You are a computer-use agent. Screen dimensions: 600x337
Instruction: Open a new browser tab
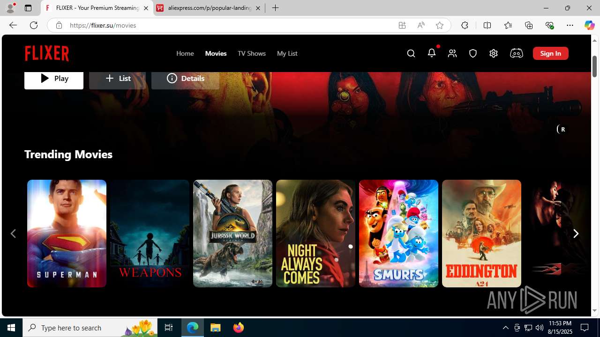[276, 8]
